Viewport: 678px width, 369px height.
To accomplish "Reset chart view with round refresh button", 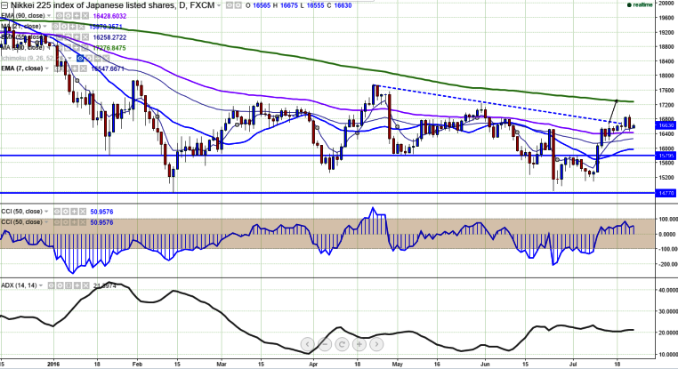I will pyautogui.click(x=342, y=344).
